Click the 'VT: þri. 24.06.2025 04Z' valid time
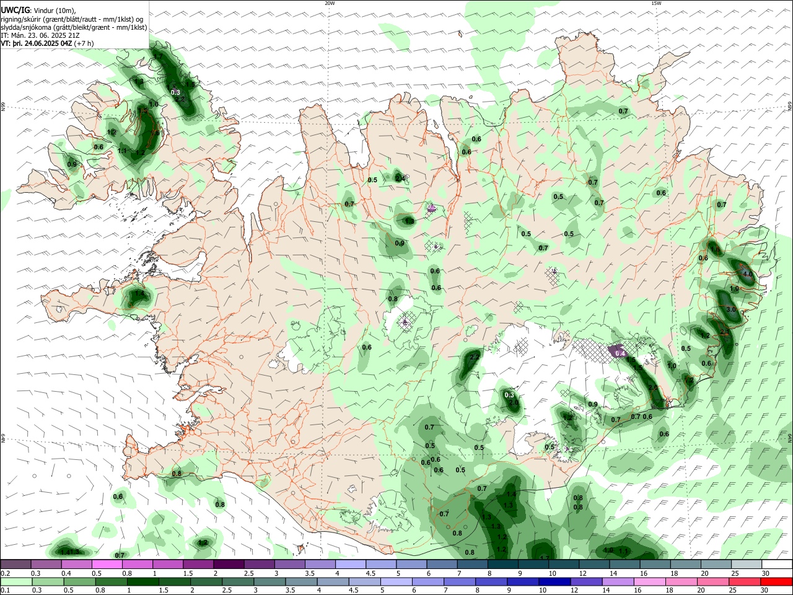The image size is (793, 595). (x=37, y=43)
